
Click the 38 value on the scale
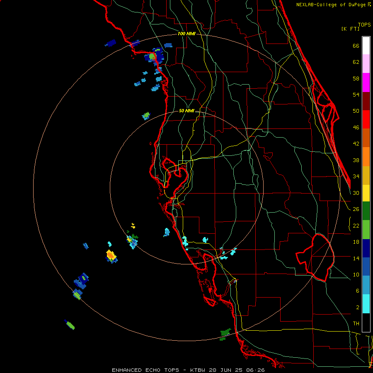[x=356, y=160]
